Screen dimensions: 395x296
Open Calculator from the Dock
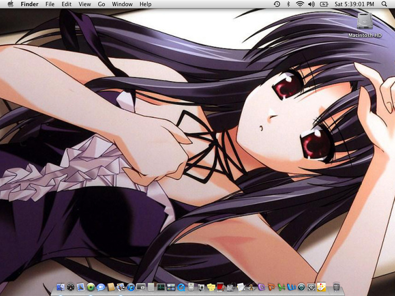pos(151,287)
